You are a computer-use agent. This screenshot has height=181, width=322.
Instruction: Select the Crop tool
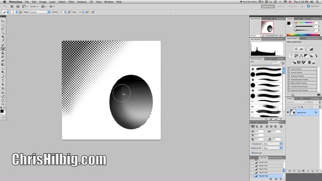(3, 37)
